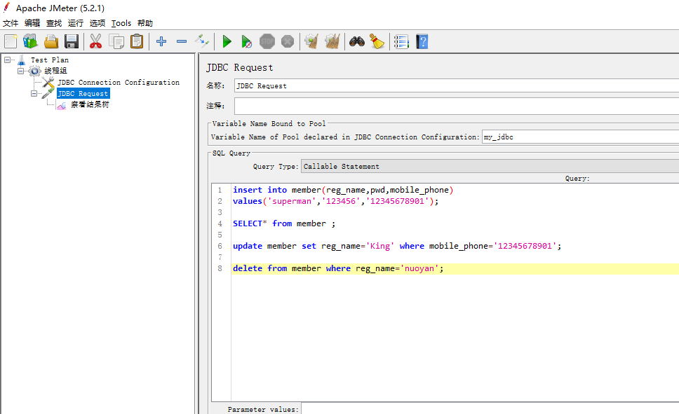Collapse the JDBC Request tree node

point(34,93)
